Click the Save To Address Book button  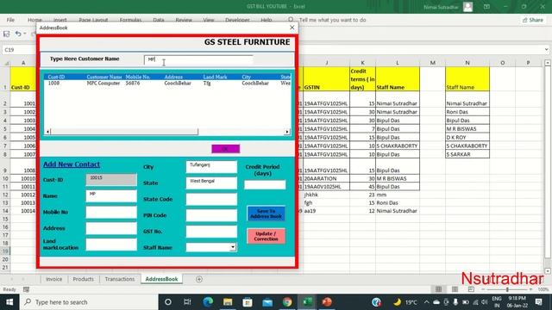point(267,214)
